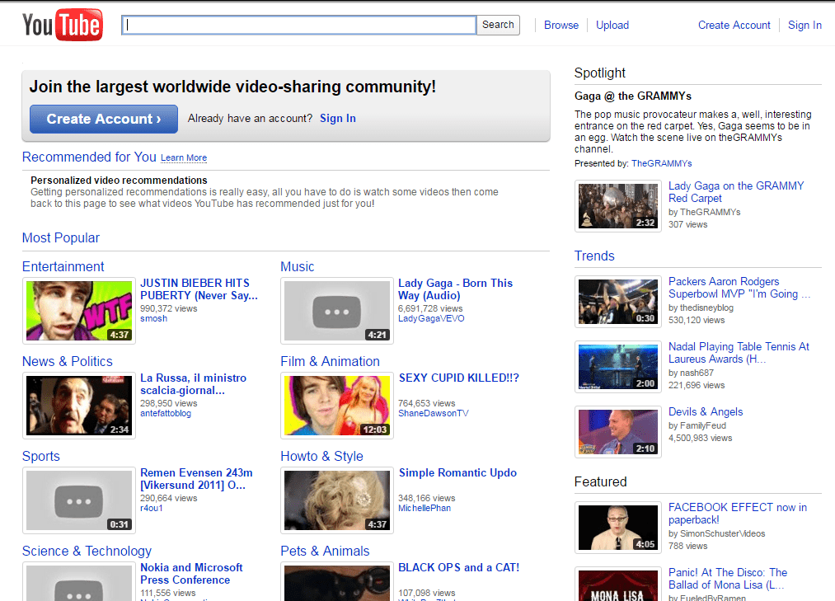Open the Lady Gaga Born This Way placeholder thumbnail
The image size is (835, 601).
337,311
